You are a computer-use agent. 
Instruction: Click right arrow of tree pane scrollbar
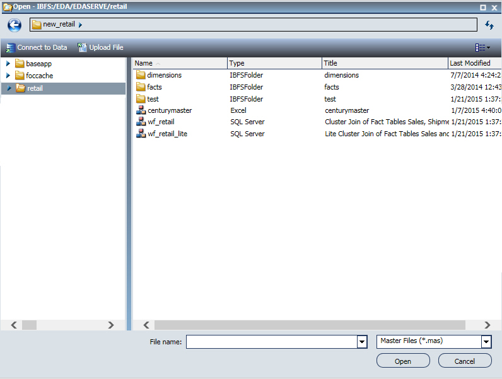(x=111, y=325)
